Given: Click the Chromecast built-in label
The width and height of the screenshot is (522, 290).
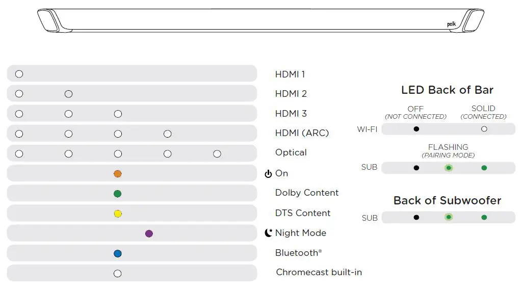Looking at the screenshot, I should coord(319,272).
